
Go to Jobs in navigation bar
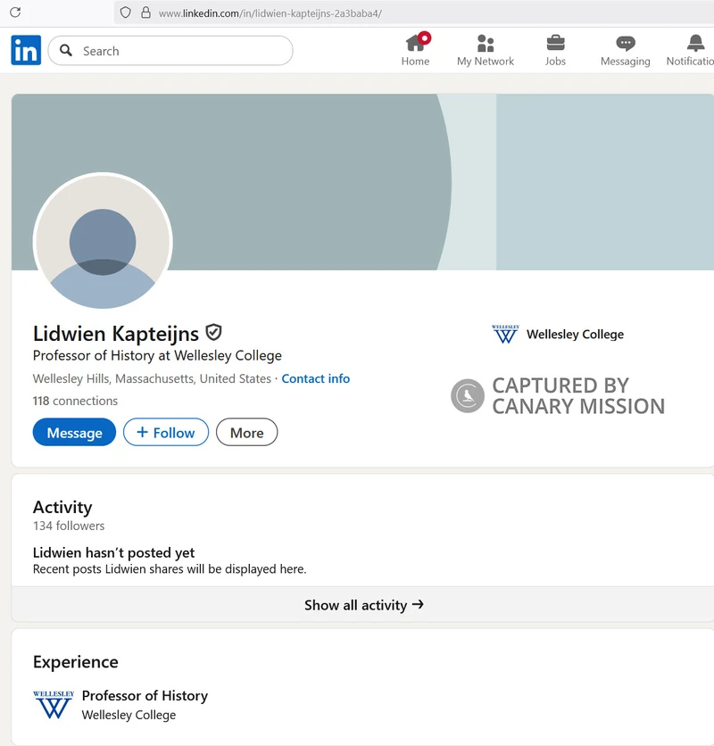pyautogui.click(x=555, y=50)
